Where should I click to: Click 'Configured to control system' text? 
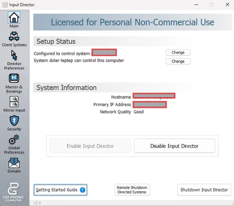click(61, 54)
